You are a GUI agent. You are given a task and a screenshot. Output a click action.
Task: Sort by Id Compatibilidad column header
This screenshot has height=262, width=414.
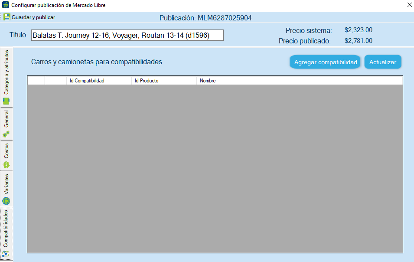(x=99, y=81)
